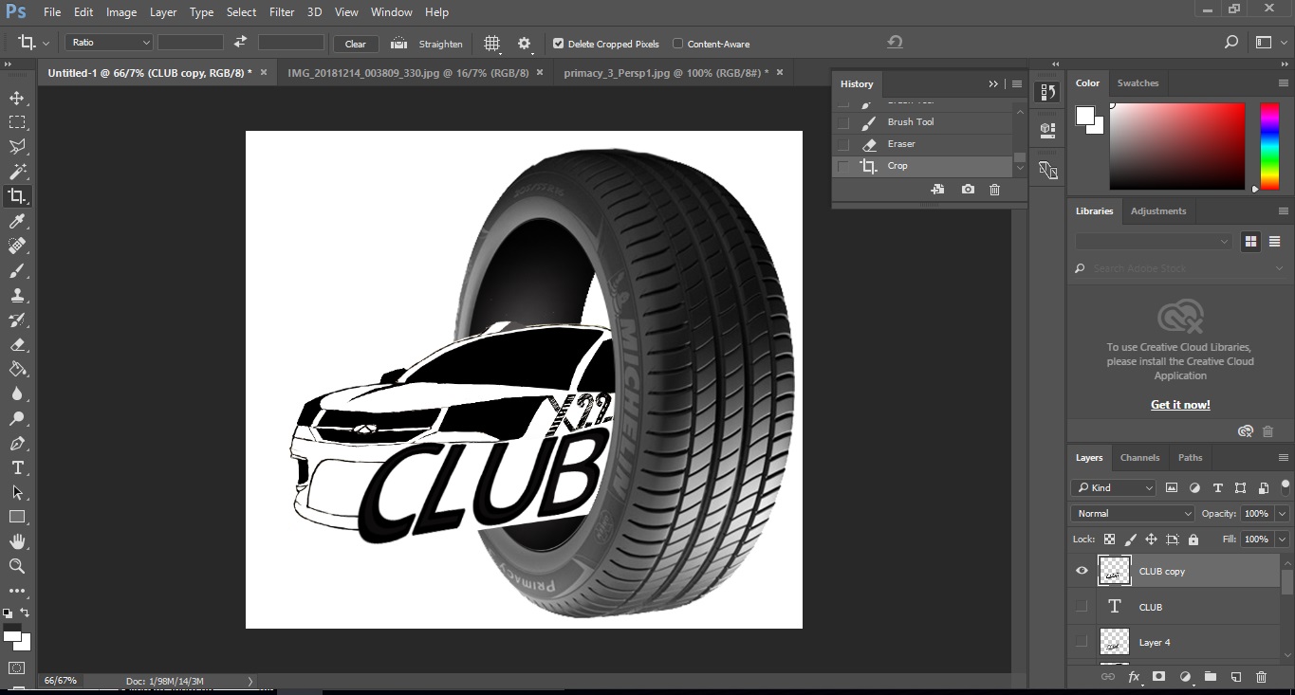Open the layer filter Kind dropdown

pos(1114,487)
